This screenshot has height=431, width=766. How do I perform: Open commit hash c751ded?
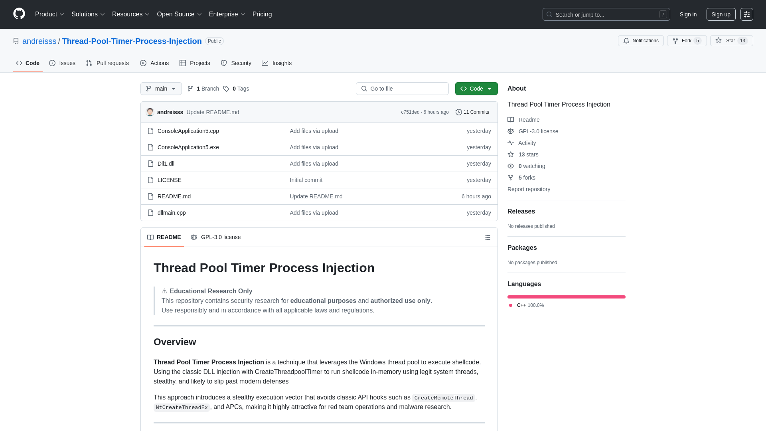(410, 112)
